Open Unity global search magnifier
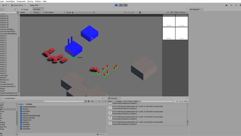The image size is (241, 136). pos(236,5)
